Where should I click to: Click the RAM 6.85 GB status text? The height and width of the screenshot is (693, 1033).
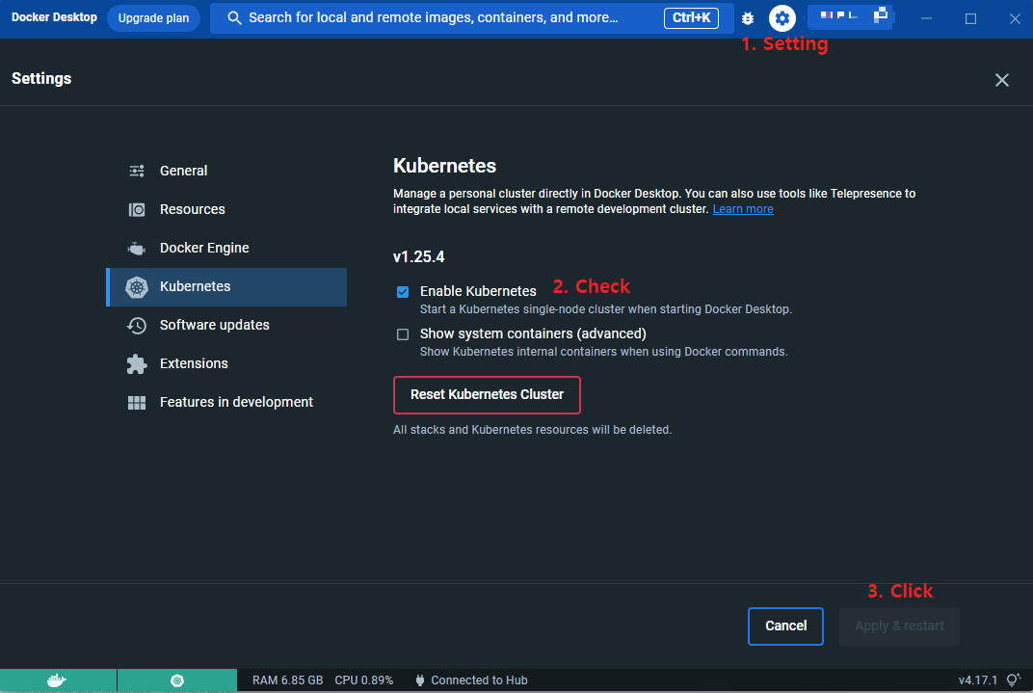pyautogui.click(x=287, y=680)
